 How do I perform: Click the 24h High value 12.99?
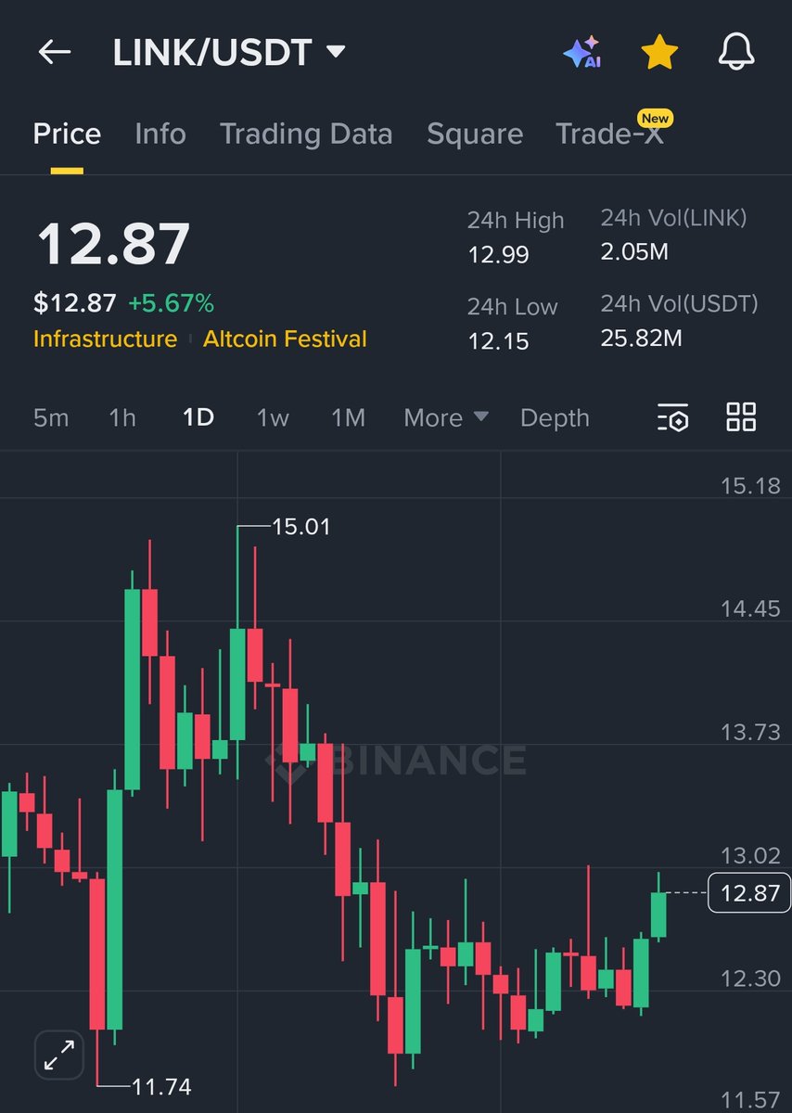click(x=498, y=254)
